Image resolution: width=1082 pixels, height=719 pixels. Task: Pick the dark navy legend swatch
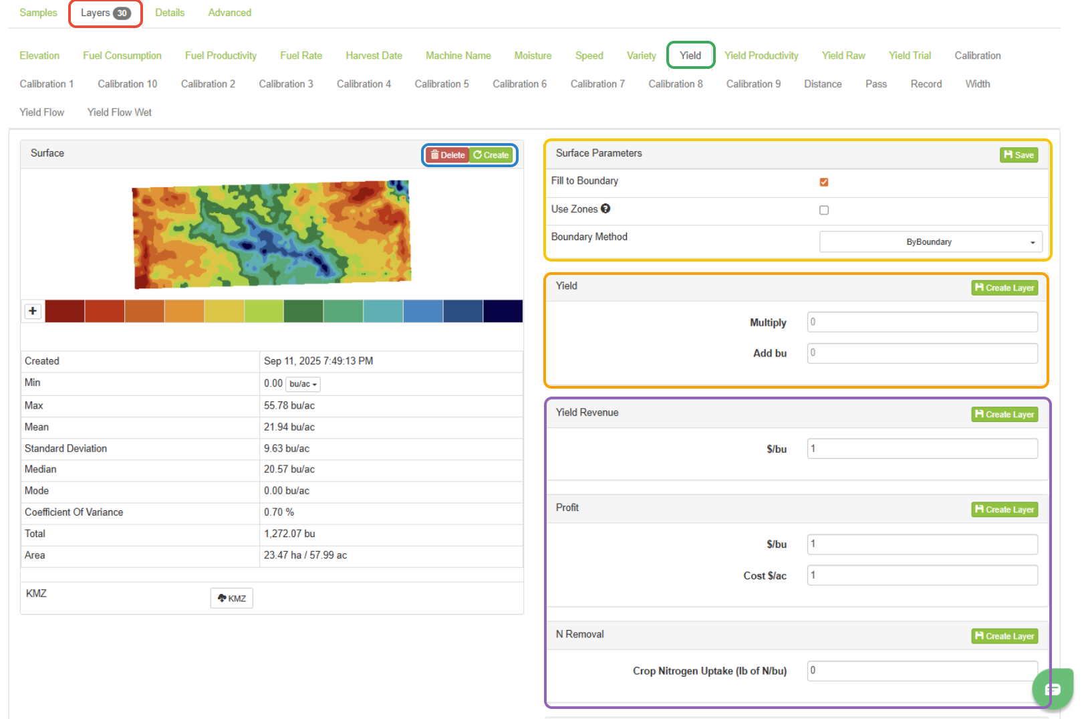click(503, 311)
